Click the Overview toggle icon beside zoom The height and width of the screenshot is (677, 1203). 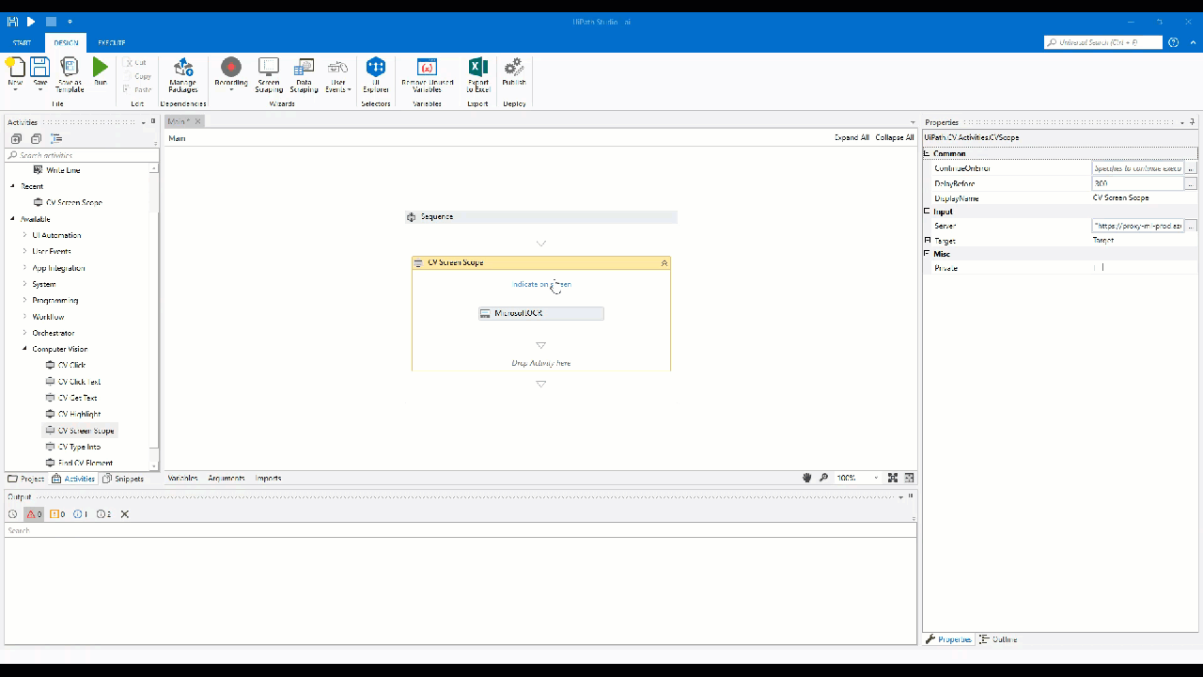click(909, 478)
